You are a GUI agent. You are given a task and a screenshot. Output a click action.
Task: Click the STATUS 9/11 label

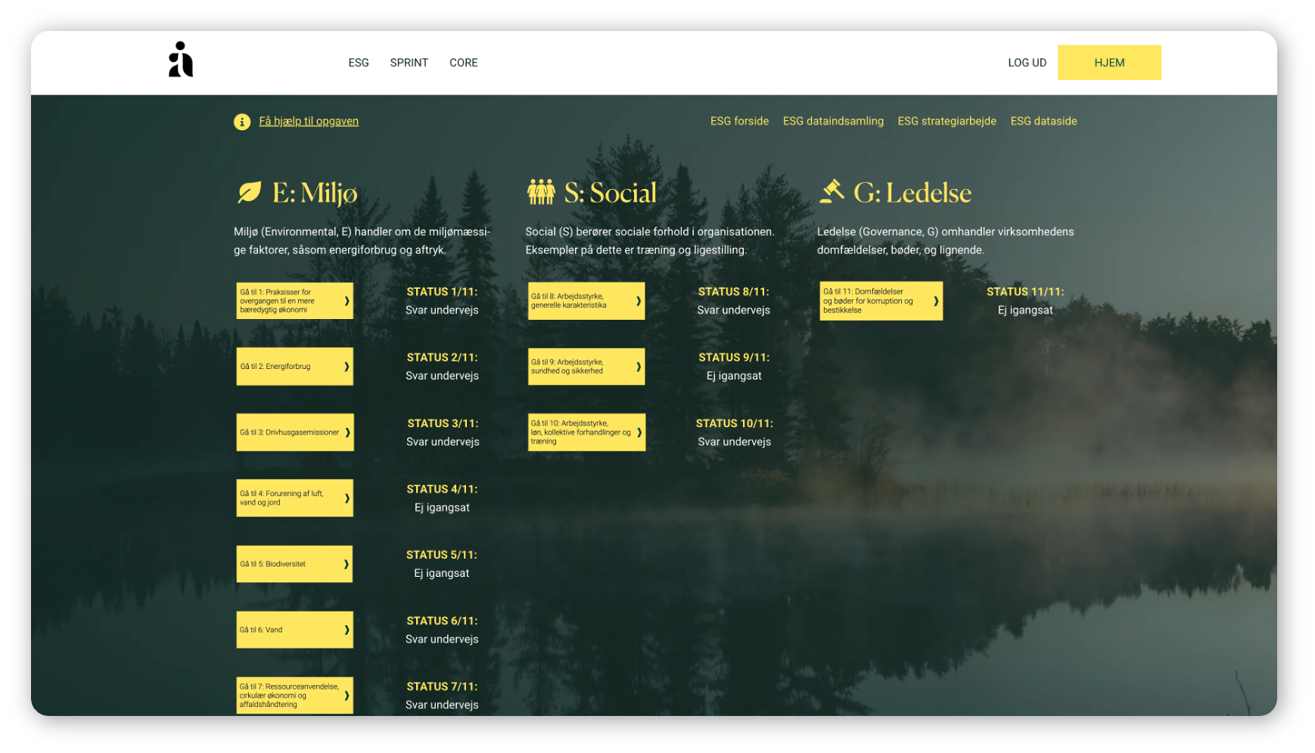[734, 358]
